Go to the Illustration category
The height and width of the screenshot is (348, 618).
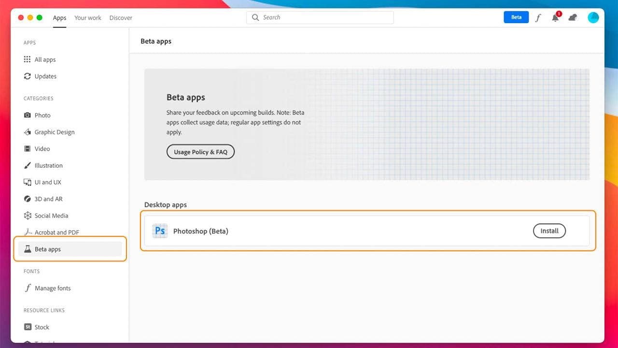click(48, 166)
